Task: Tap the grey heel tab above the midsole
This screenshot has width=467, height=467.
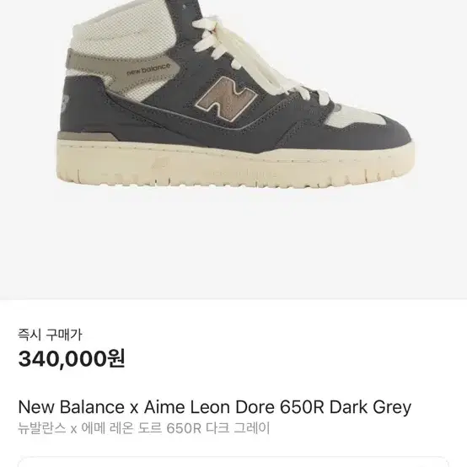Action: pyautogui.click(x=87, y=137)
